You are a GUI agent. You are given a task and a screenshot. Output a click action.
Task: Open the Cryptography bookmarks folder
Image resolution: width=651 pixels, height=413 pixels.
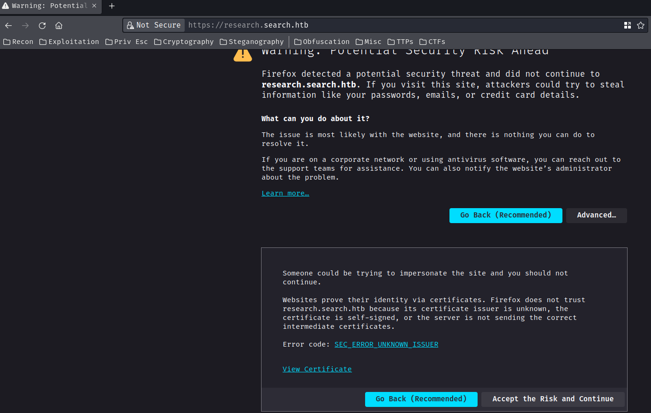point(184,42)
